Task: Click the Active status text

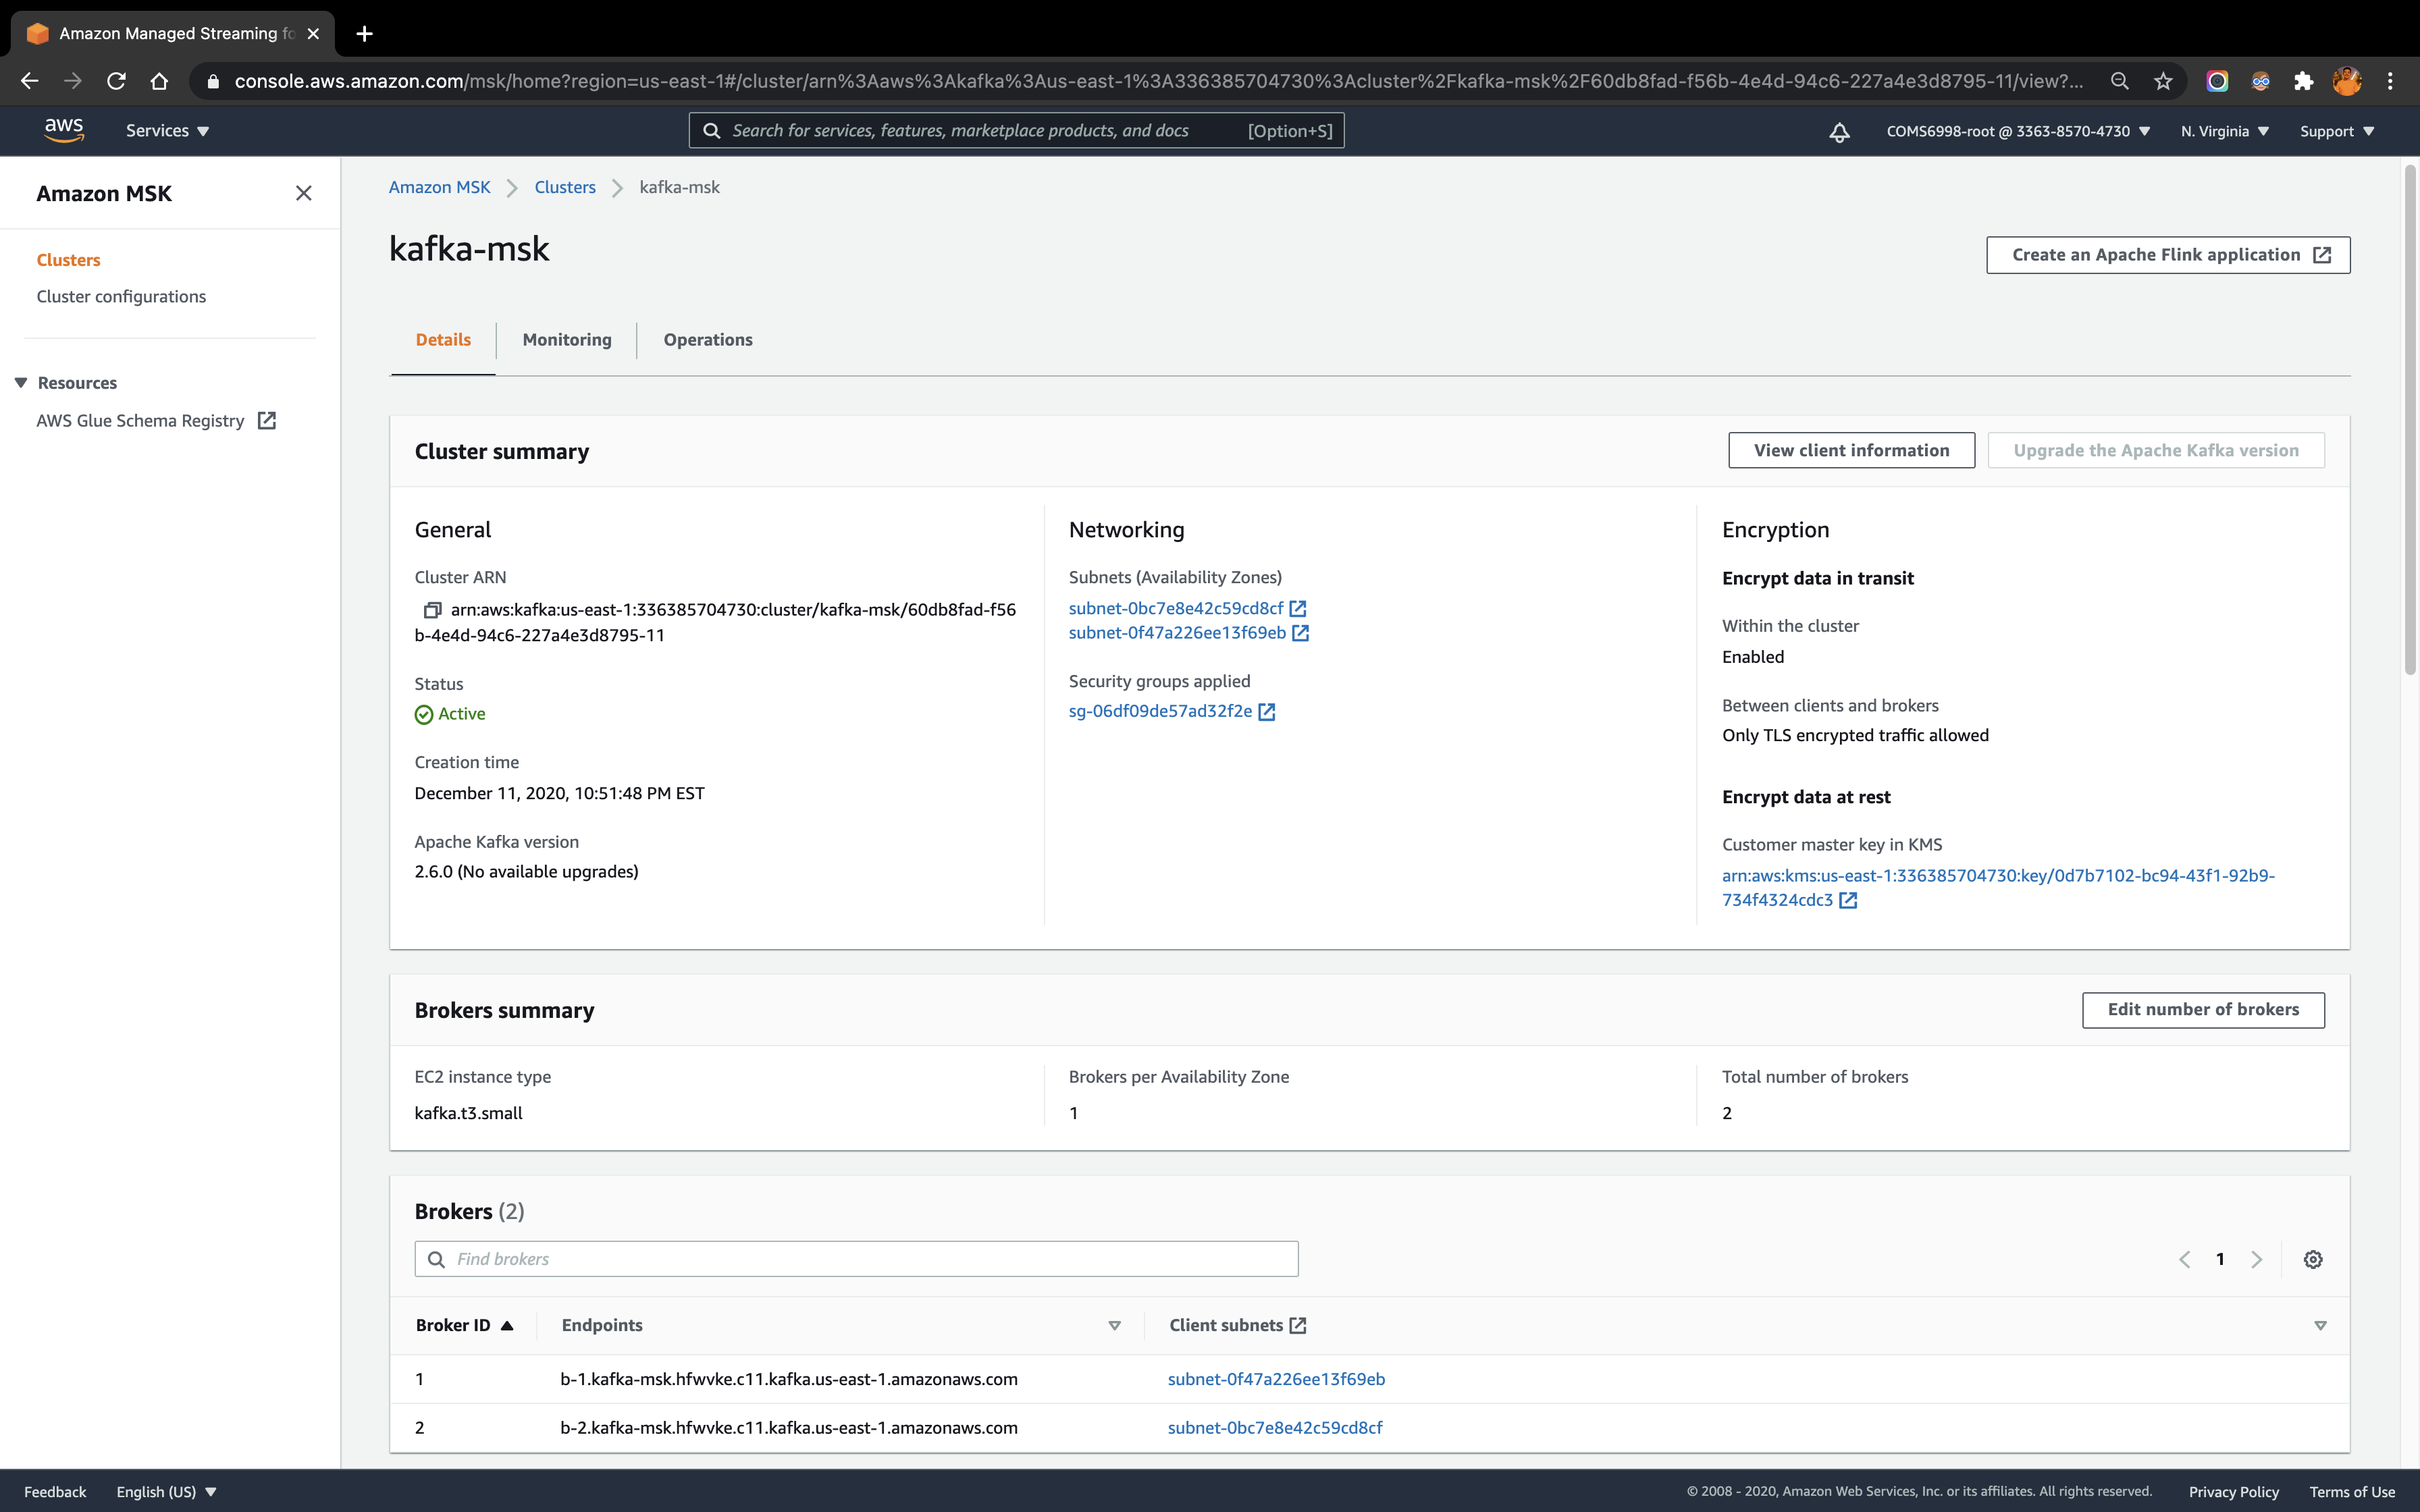Action: (461, 714)
